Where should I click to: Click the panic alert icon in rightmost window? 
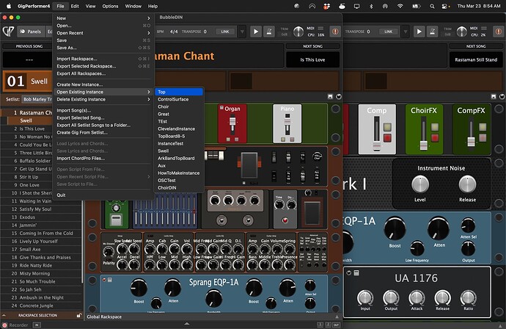click(499, 32)
